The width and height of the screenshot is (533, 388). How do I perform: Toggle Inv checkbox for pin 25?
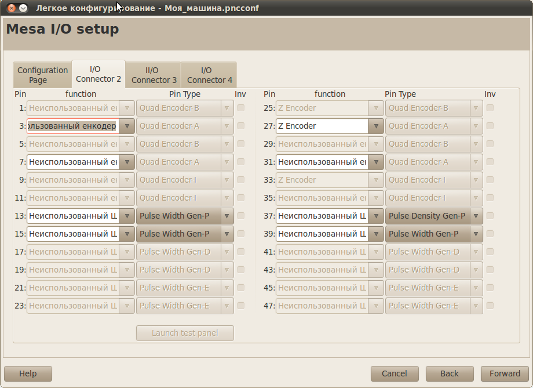490,108
